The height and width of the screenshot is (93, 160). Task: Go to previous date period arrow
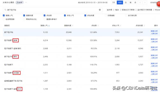pos(140,2)
